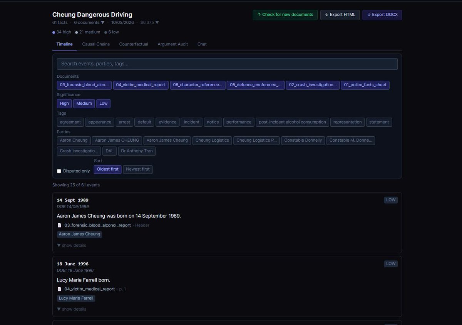Click the Export HTML button
Viewport: 462px width, 325px height.
click(340, 15)
